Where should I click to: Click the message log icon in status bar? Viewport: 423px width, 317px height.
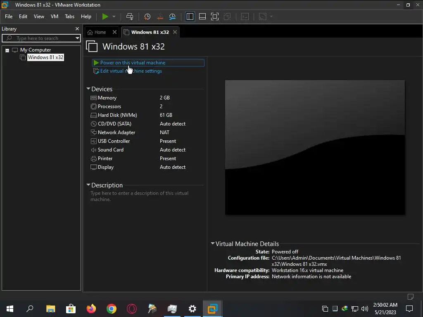point(410,297)
